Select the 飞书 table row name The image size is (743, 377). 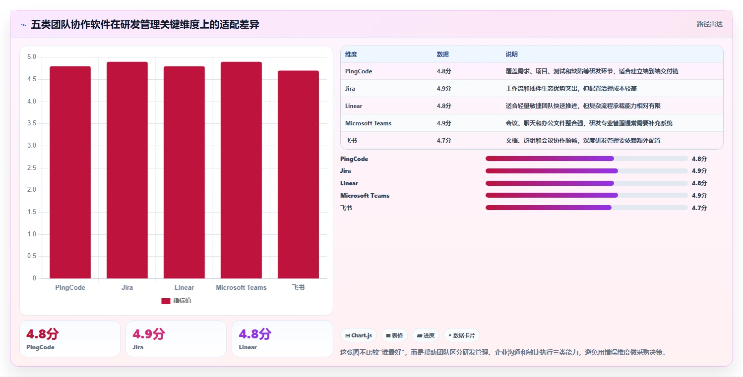(x=351, y=141)
